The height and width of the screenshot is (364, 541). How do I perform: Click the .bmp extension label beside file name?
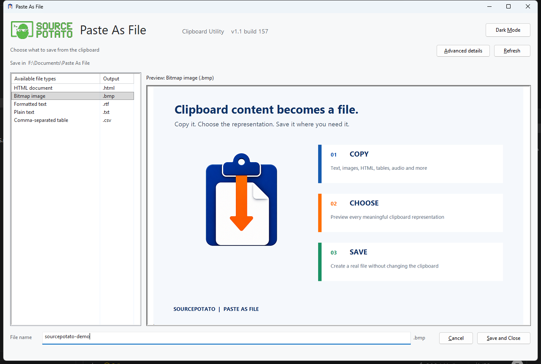[x=419, y=338]
